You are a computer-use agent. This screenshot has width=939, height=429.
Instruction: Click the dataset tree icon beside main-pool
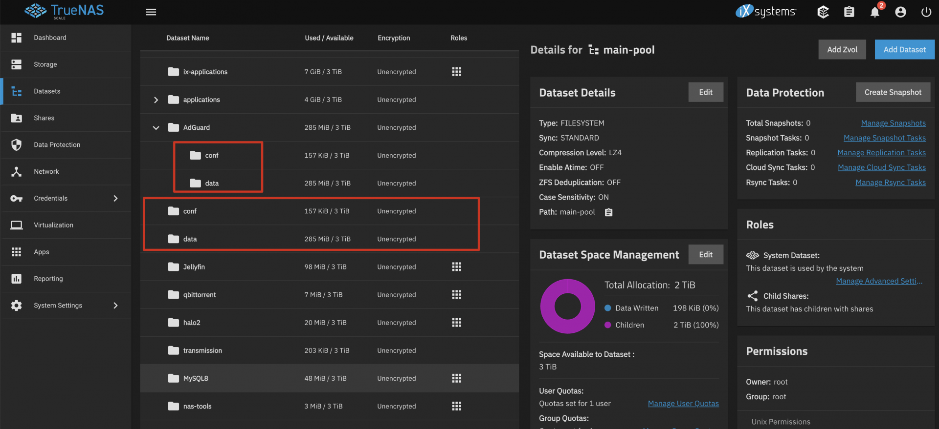[593, 50]
